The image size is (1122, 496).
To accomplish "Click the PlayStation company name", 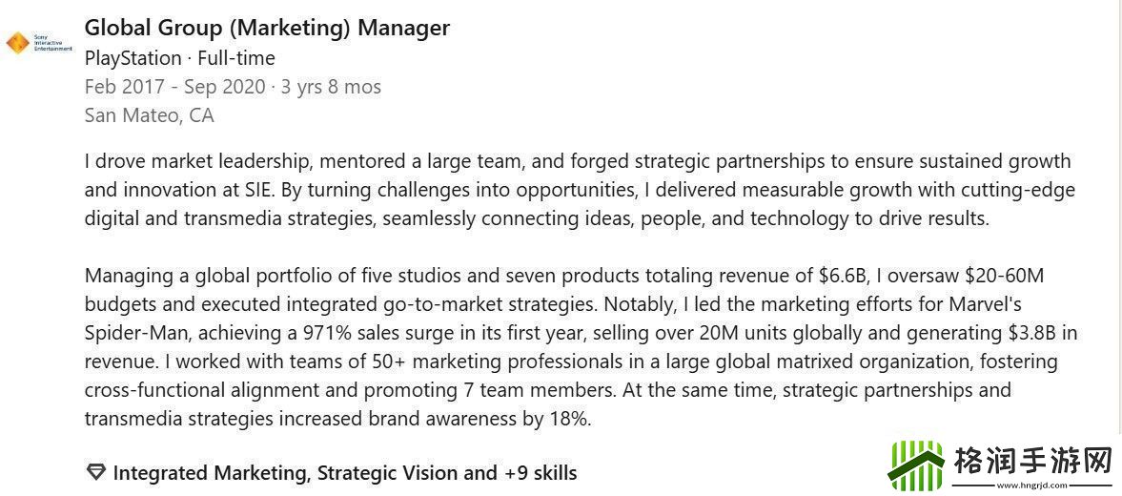I will (133, 58).
